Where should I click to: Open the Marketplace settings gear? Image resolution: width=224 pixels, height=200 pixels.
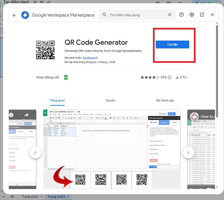(x=192, y=15)
